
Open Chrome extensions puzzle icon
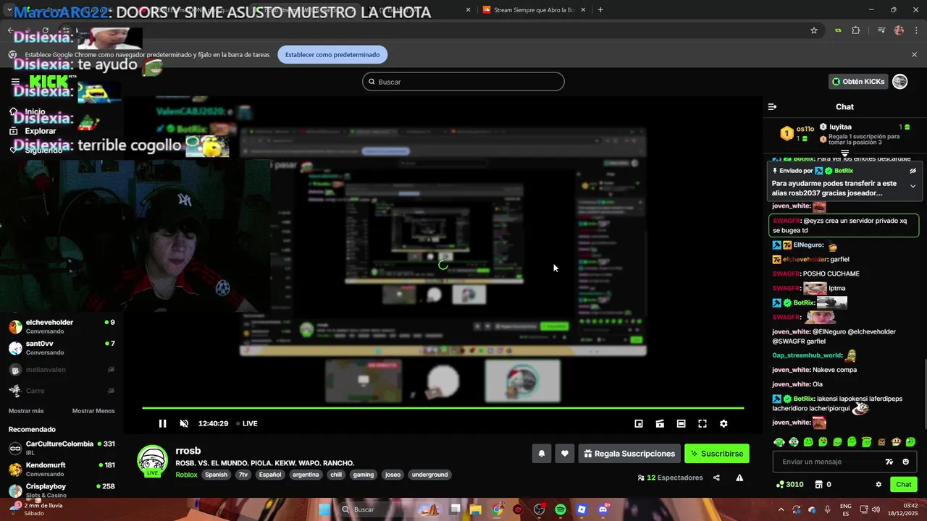coord(856,30)
